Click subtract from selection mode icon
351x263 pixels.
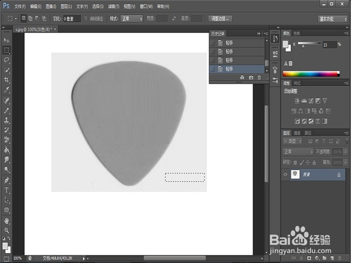tap(37, 18)
